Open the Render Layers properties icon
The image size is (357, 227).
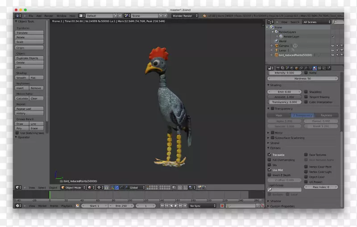(282, 68)
